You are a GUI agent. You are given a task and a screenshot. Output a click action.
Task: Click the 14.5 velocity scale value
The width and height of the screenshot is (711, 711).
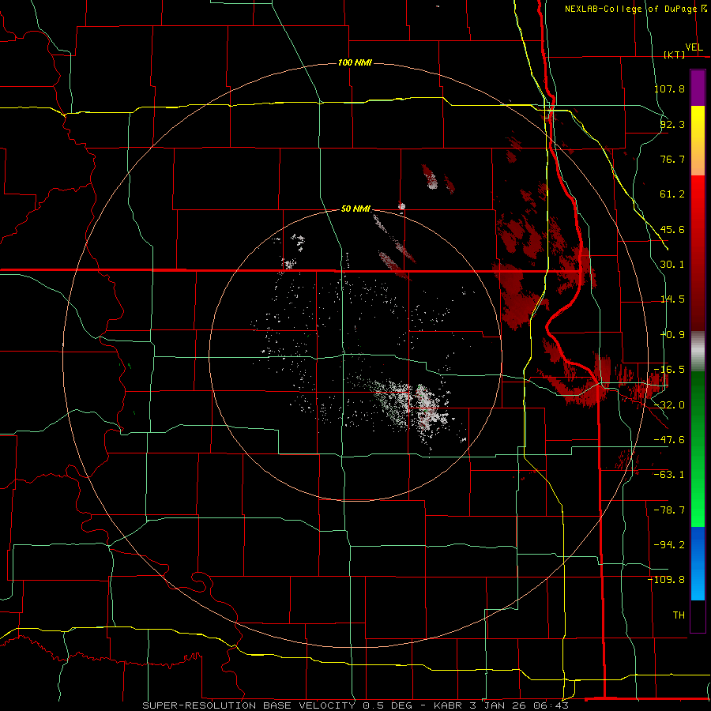672,299
